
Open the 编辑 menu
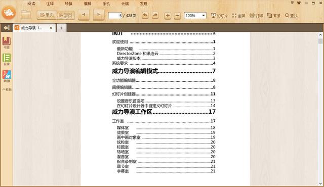88,4
